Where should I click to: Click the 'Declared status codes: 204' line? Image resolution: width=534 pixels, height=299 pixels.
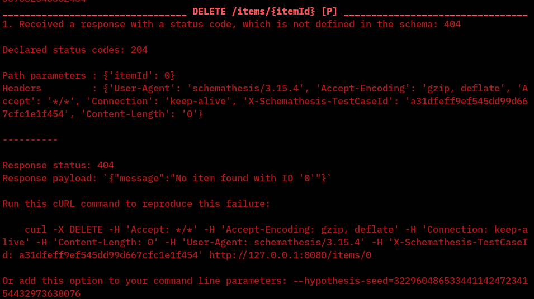point(75,50)
